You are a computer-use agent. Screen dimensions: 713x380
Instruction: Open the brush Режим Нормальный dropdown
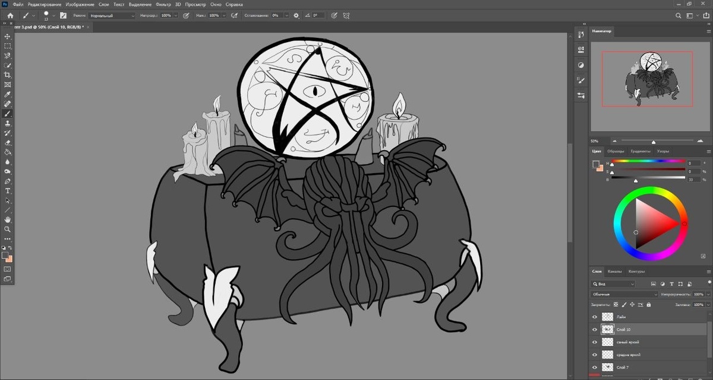[x=112, y=15]
